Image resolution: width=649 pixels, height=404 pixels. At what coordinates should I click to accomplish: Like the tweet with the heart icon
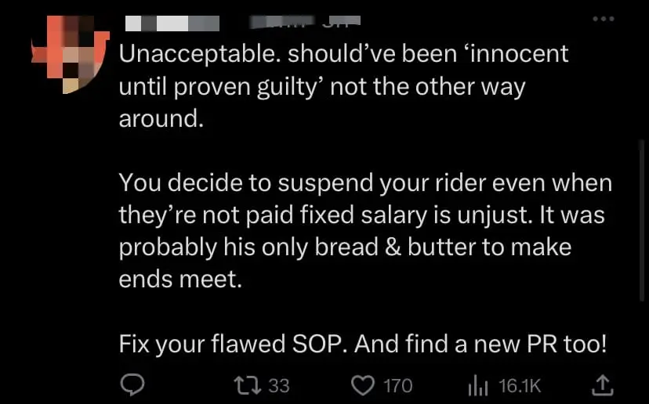[361, 384]
